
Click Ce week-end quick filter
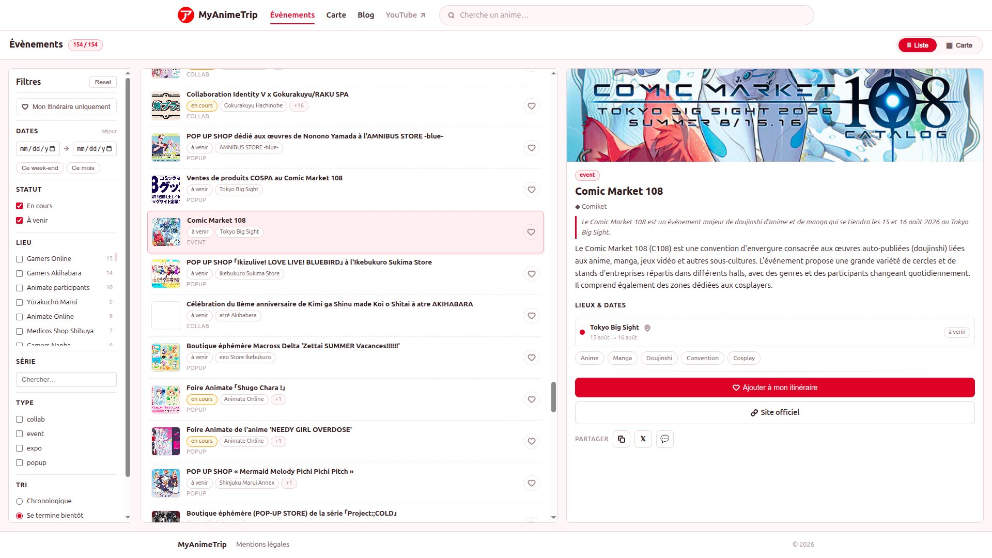pos(40,168)
